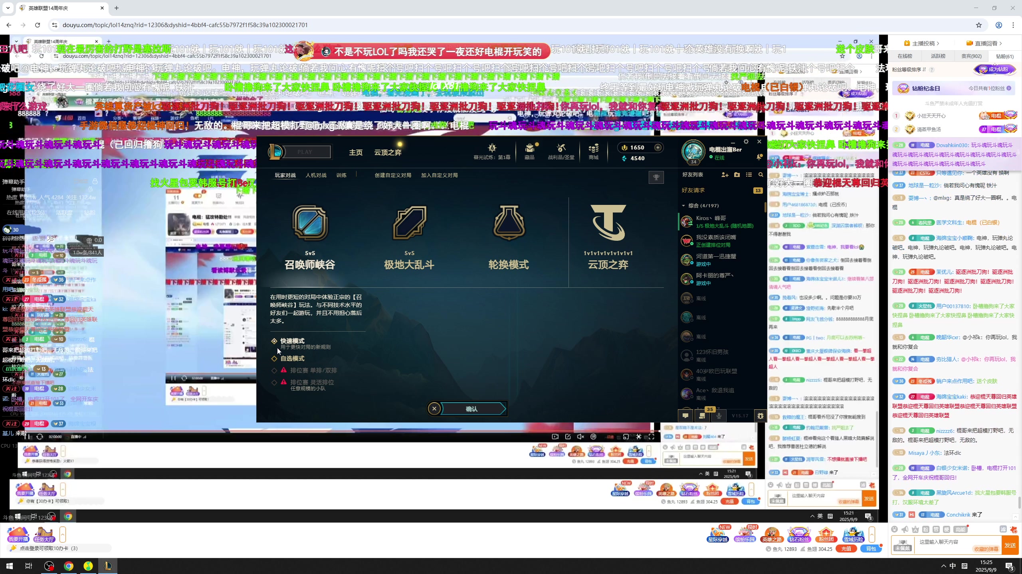Click 充值 recharge button

[846, 549]
